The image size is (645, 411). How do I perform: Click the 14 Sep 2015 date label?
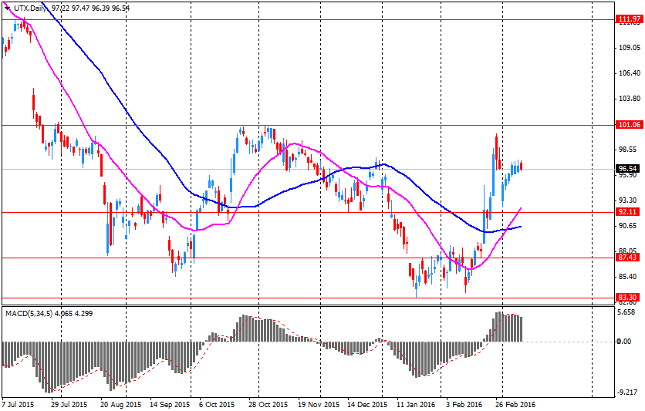click(x=170, y=405)
